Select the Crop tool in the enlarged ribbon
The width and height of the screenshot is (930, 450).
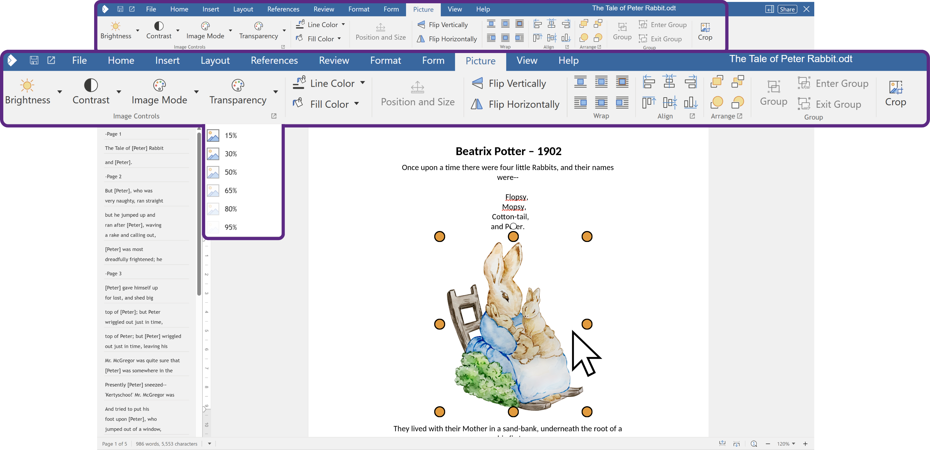tap(896, 93)
